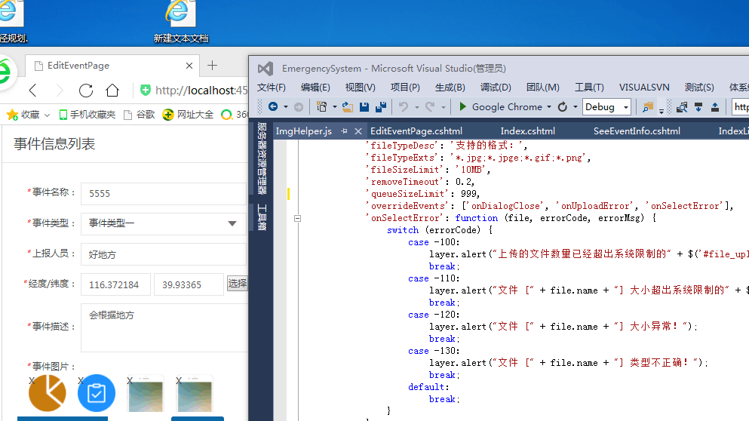The height and width of the screenshot is (421, 749).
Task: Open the 调试(D) menu
Action: (x=496, y=88)
